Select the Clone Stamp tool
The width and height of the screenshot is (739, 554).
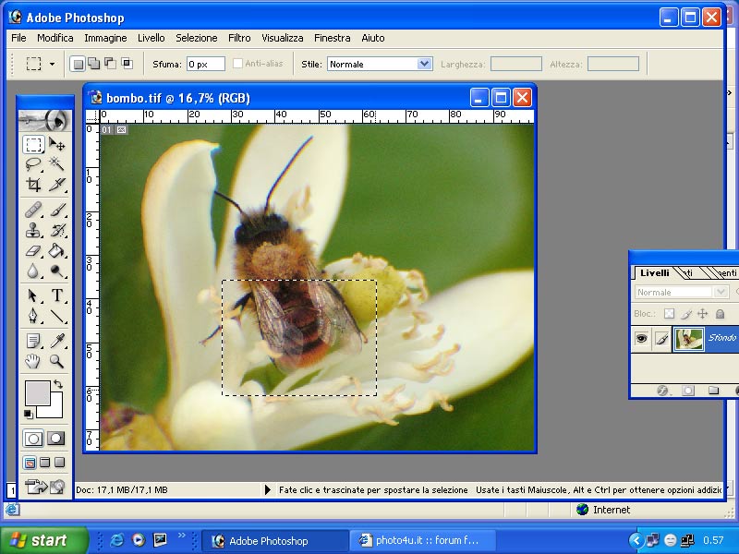33,230
